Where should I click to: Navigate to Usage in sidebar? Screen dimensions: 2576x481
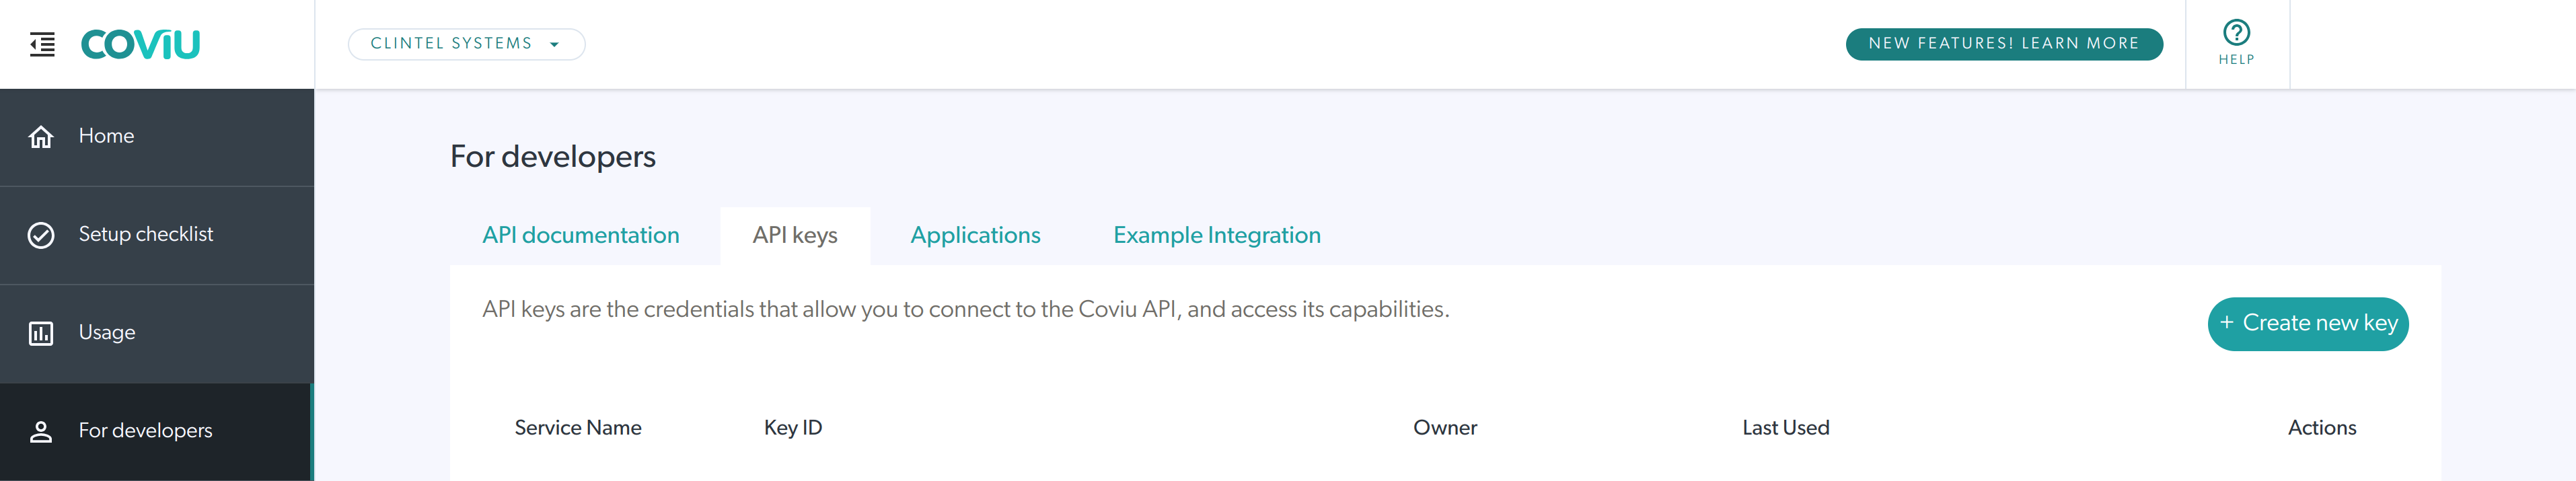[107, 332]
